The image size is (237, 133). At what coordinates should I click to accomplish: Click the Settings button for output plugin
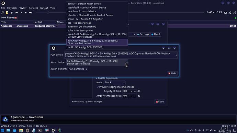(143, 34)
